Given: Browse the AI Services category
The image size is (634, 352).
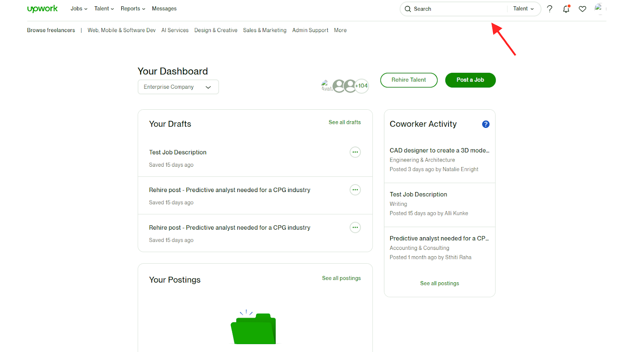Looking at the screenshot, I should coord(175,30).
